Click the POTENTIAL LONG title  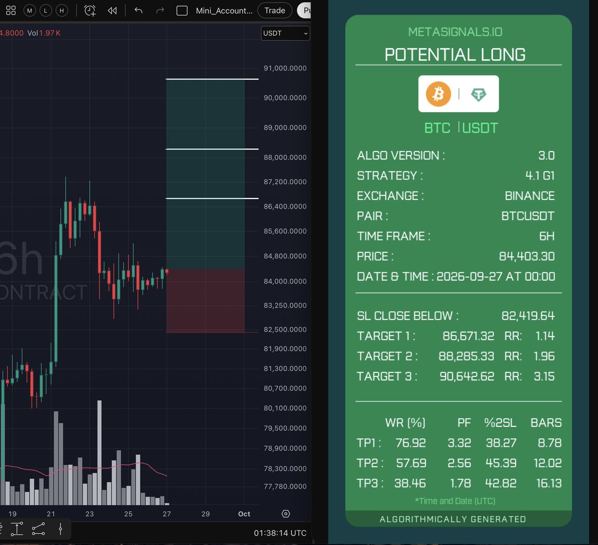pos(455,54)
